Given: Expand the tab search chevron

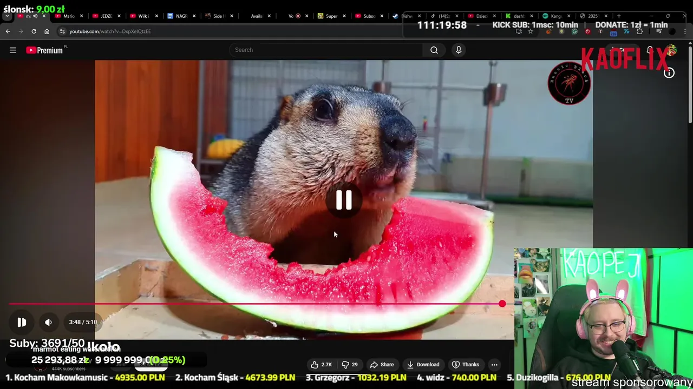Looking at the screenshot, I should coord(7,16).
